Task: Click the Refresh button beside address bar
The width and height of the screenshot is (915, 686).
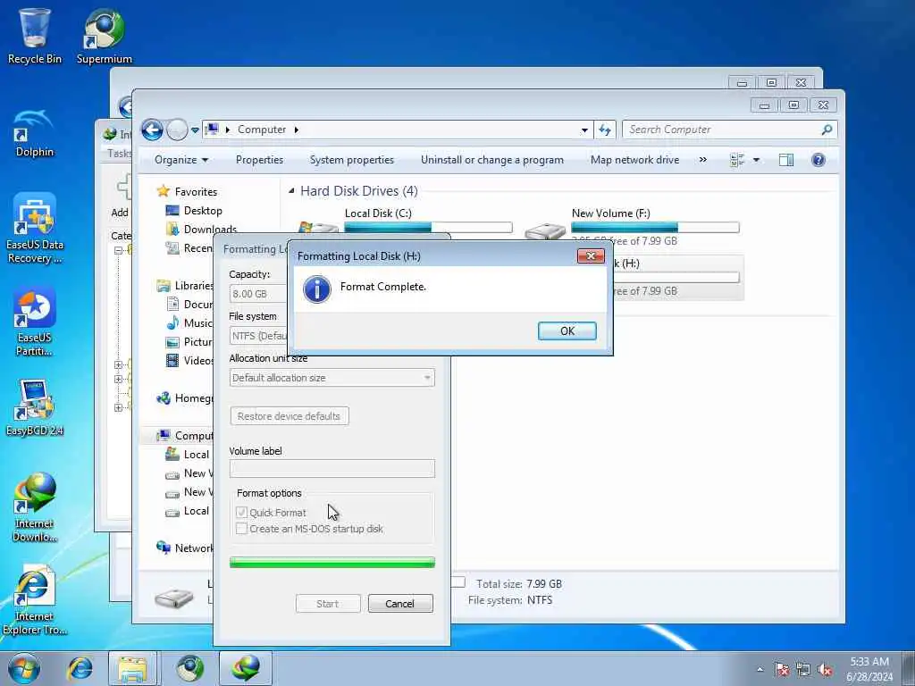Action: tap(605, 130)
